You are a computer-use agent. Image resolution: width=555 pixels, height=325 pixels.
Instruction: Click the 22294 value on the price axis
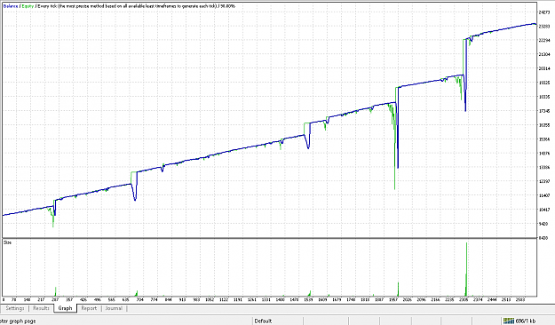(543, 40)
